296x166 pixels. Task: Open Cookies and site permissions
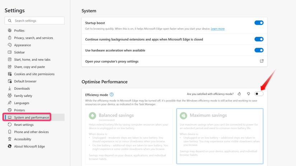pyautogui.click(x=34, y=74)
